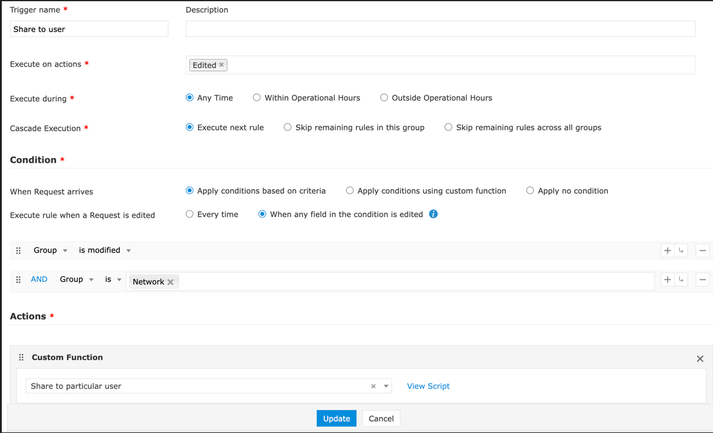This screenshot has height=433, width=713.
Task: Select Apply no condition radio button
Action: (x=530, y=191)
